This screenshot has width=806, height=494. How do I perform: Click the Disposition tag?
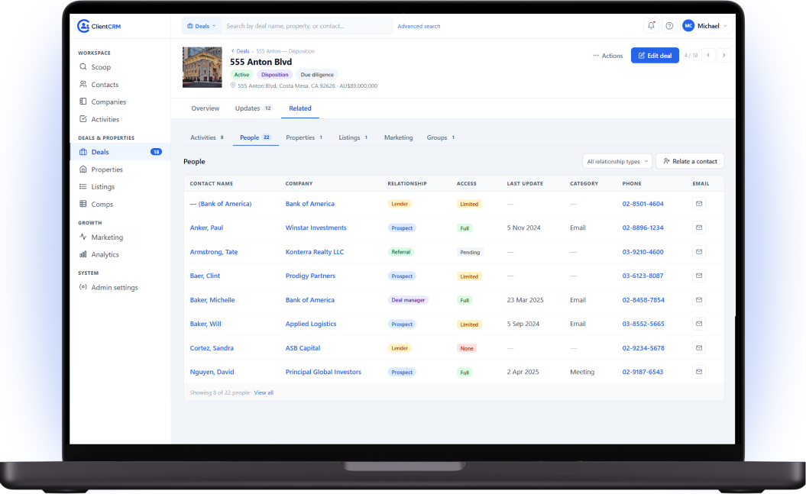(274, 75)
